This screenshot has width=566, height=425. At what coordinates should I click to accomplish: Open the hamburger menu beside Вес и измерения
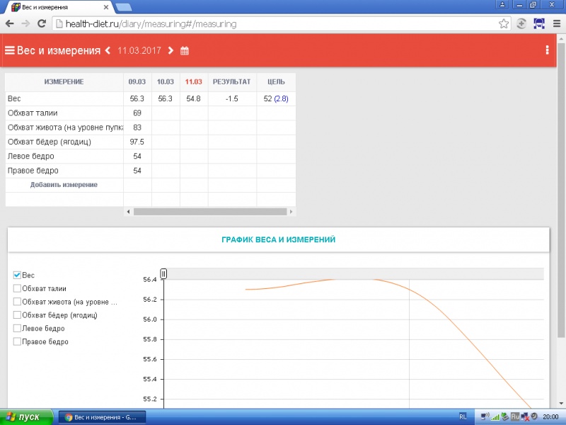pyautogui.click(x=10, y=50)
